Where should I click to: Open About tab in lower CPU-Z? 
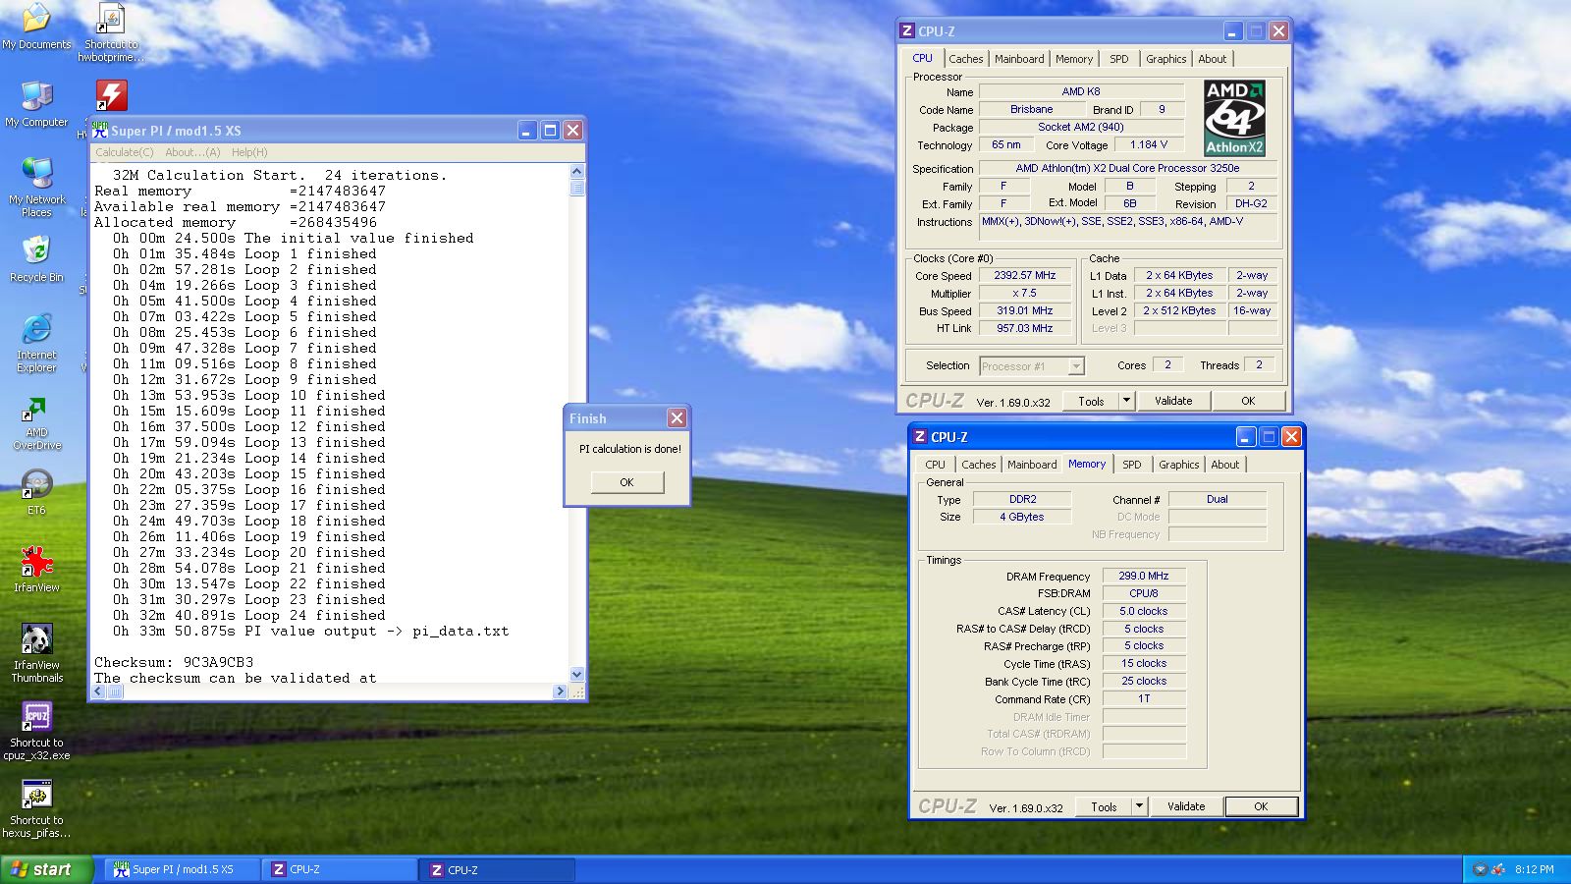(x=1225, y=465)
